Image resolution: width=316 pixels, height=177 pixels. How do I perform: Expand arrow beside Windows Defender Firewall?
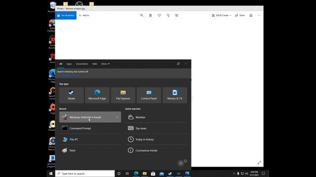click(118, 117)
